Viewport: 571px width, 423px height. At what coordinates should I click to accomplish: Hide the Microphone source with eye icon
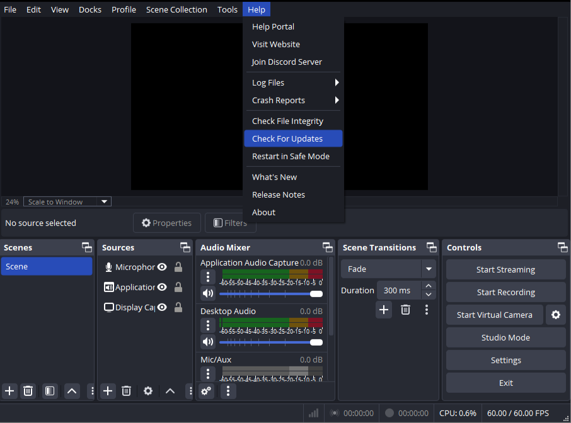(162, 268)
